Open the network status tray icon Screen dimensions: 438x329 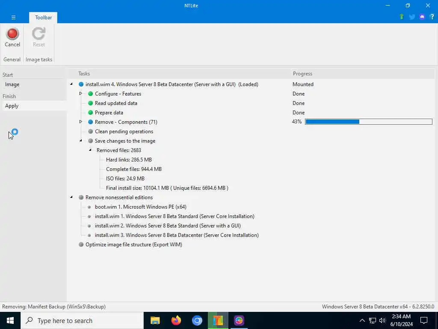point(373,320)
